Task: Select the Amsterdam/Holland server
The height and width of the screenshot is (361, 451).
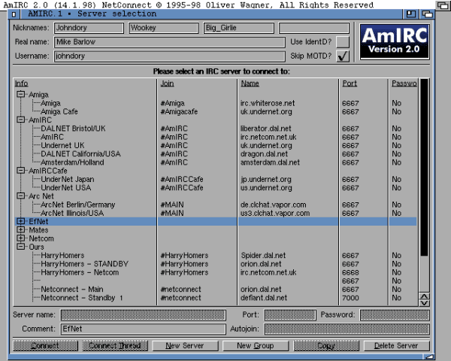Action: tap(72, 162)
